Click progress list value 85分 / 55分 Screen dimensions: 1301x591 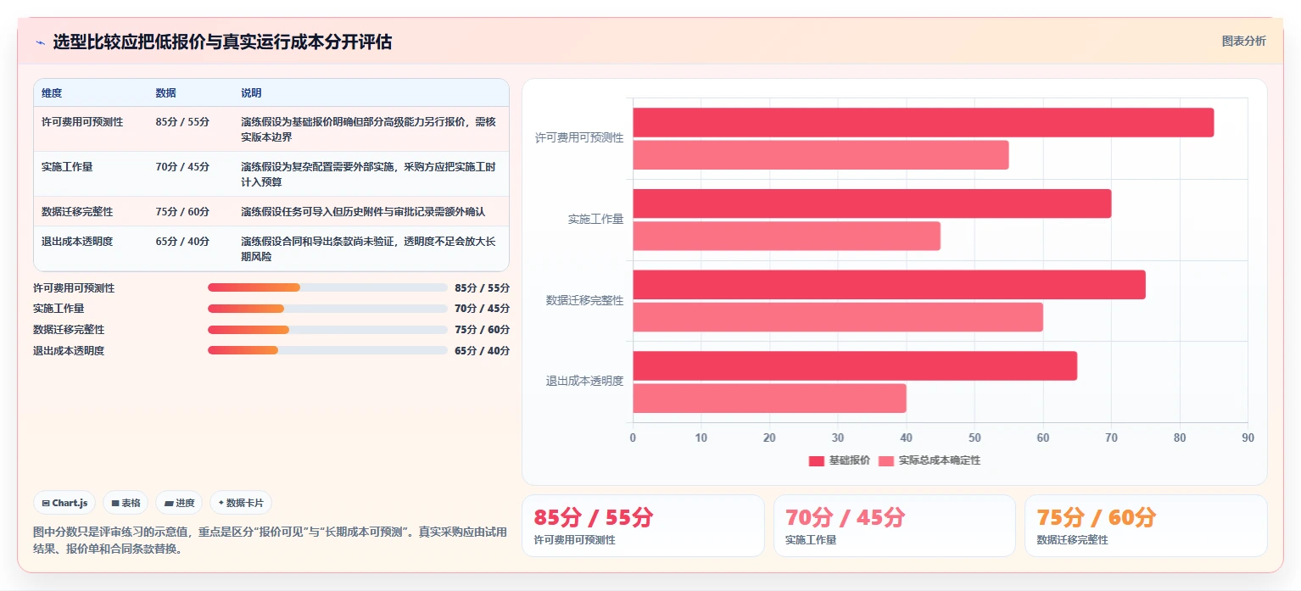point(482,288)
